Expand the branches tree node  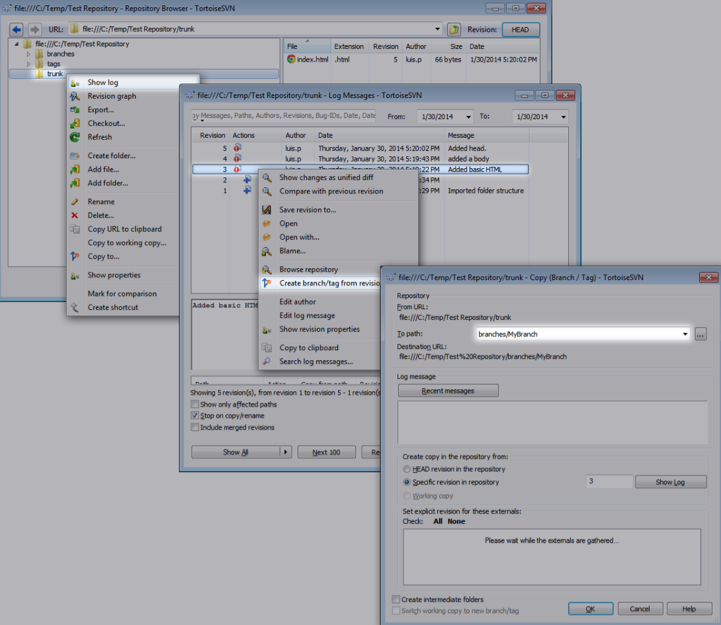28,54
